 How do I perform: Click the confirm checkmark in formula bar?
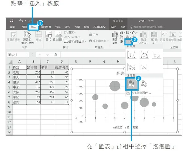pos(48,55)
